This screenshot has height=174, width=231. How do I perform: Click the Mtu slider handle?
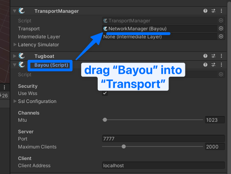pyautogui.click(x=105, y=120)
